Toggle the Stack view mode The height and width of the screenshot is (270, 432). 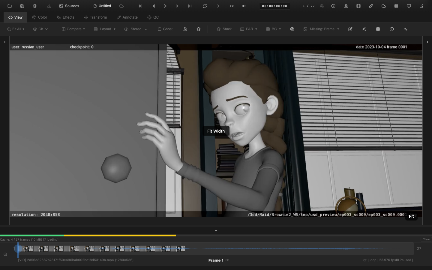click(224, 29)
